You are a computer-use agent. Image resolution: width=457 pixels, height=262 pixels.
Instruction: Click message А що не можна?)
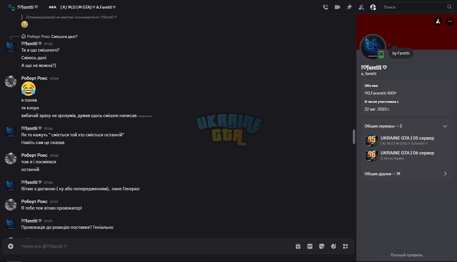(39, 65)
